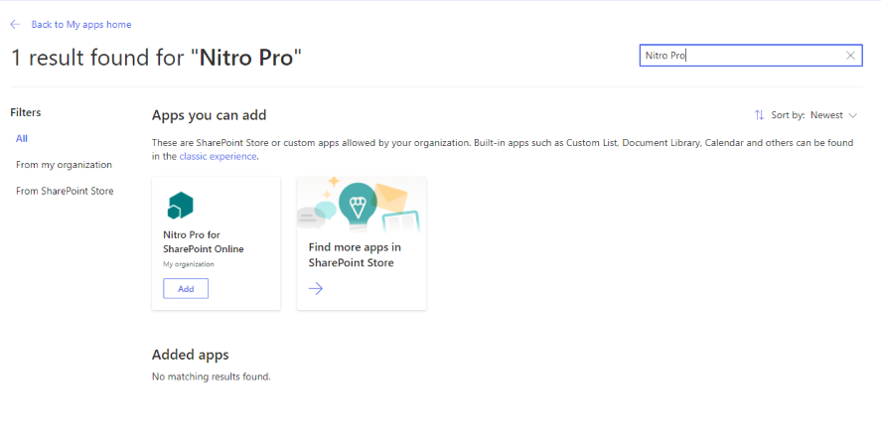Click the speech bubble graphic on the Store card
Viewport: 882px width, 445px height.
pos(324,211)
